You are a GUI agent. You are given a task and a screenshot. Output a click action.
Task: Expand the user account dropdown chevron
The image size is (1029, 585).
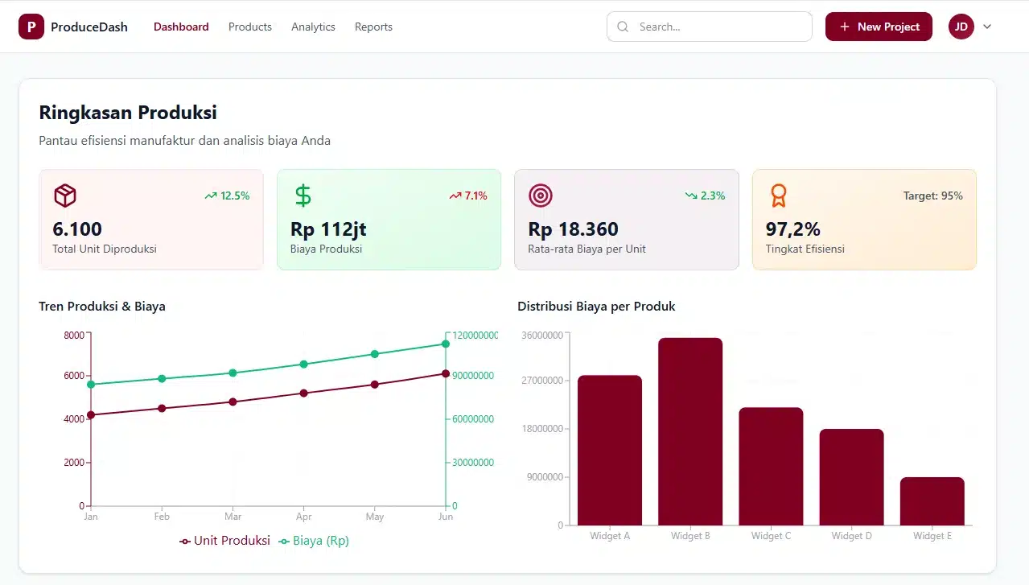[988, 27]
